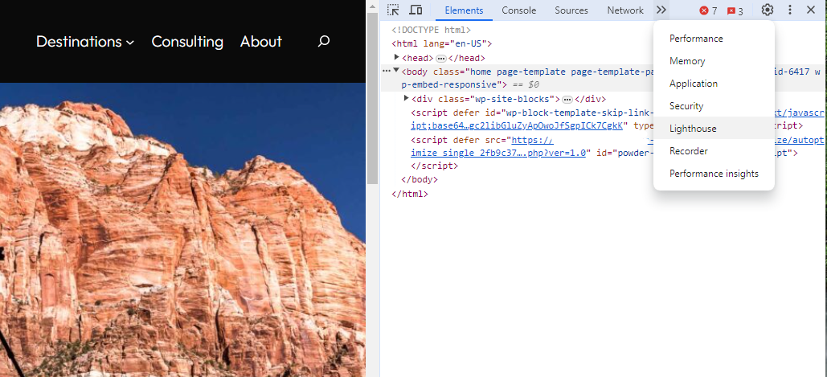
Task: Close the DevTools panel
Action: (811, 10)
